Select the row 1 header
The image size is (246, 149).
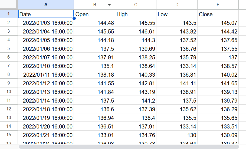pyautogui.click(x=9, y=14)
